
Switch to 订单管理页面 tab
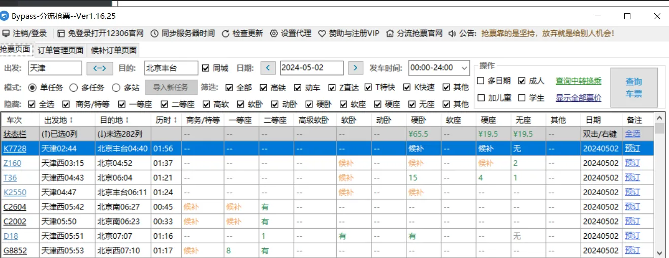coord(60,50)
